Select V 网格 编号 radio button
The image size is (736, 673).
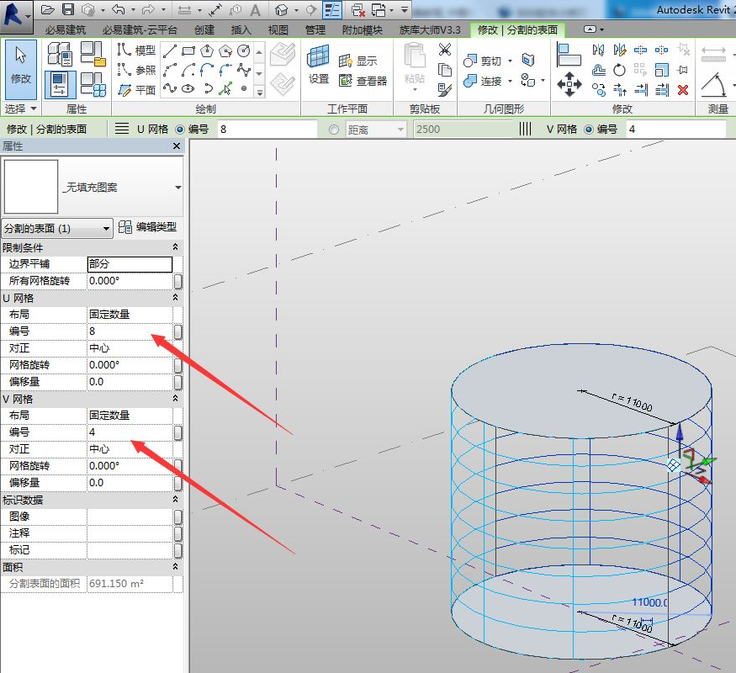coord(588,130)
